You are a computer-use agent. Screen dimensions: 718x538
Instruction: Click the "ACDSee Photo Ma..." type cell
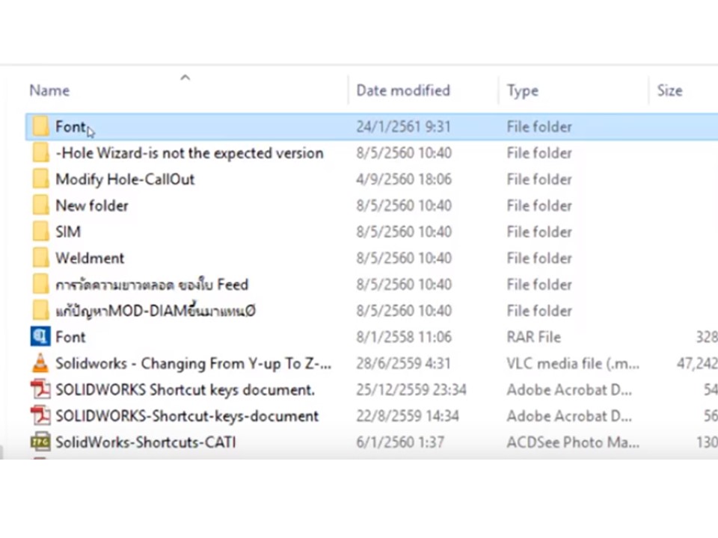(573, 442)
